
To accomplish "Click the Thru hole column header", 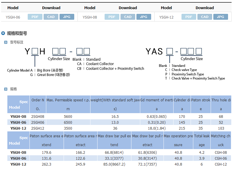I will point(221,104).
